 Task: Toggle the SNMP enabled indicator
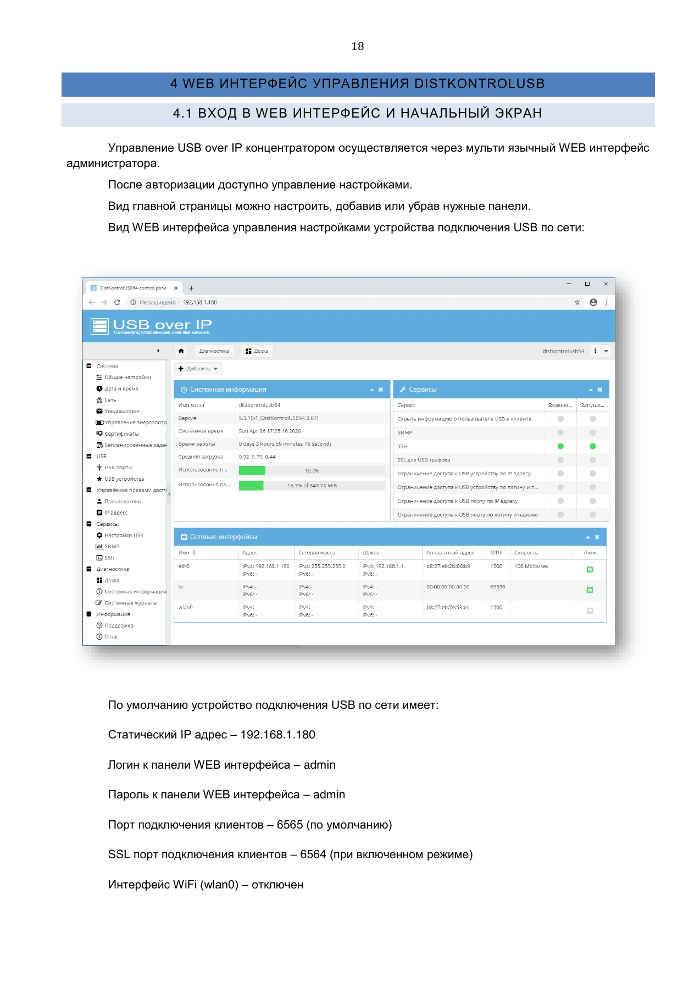560,432
